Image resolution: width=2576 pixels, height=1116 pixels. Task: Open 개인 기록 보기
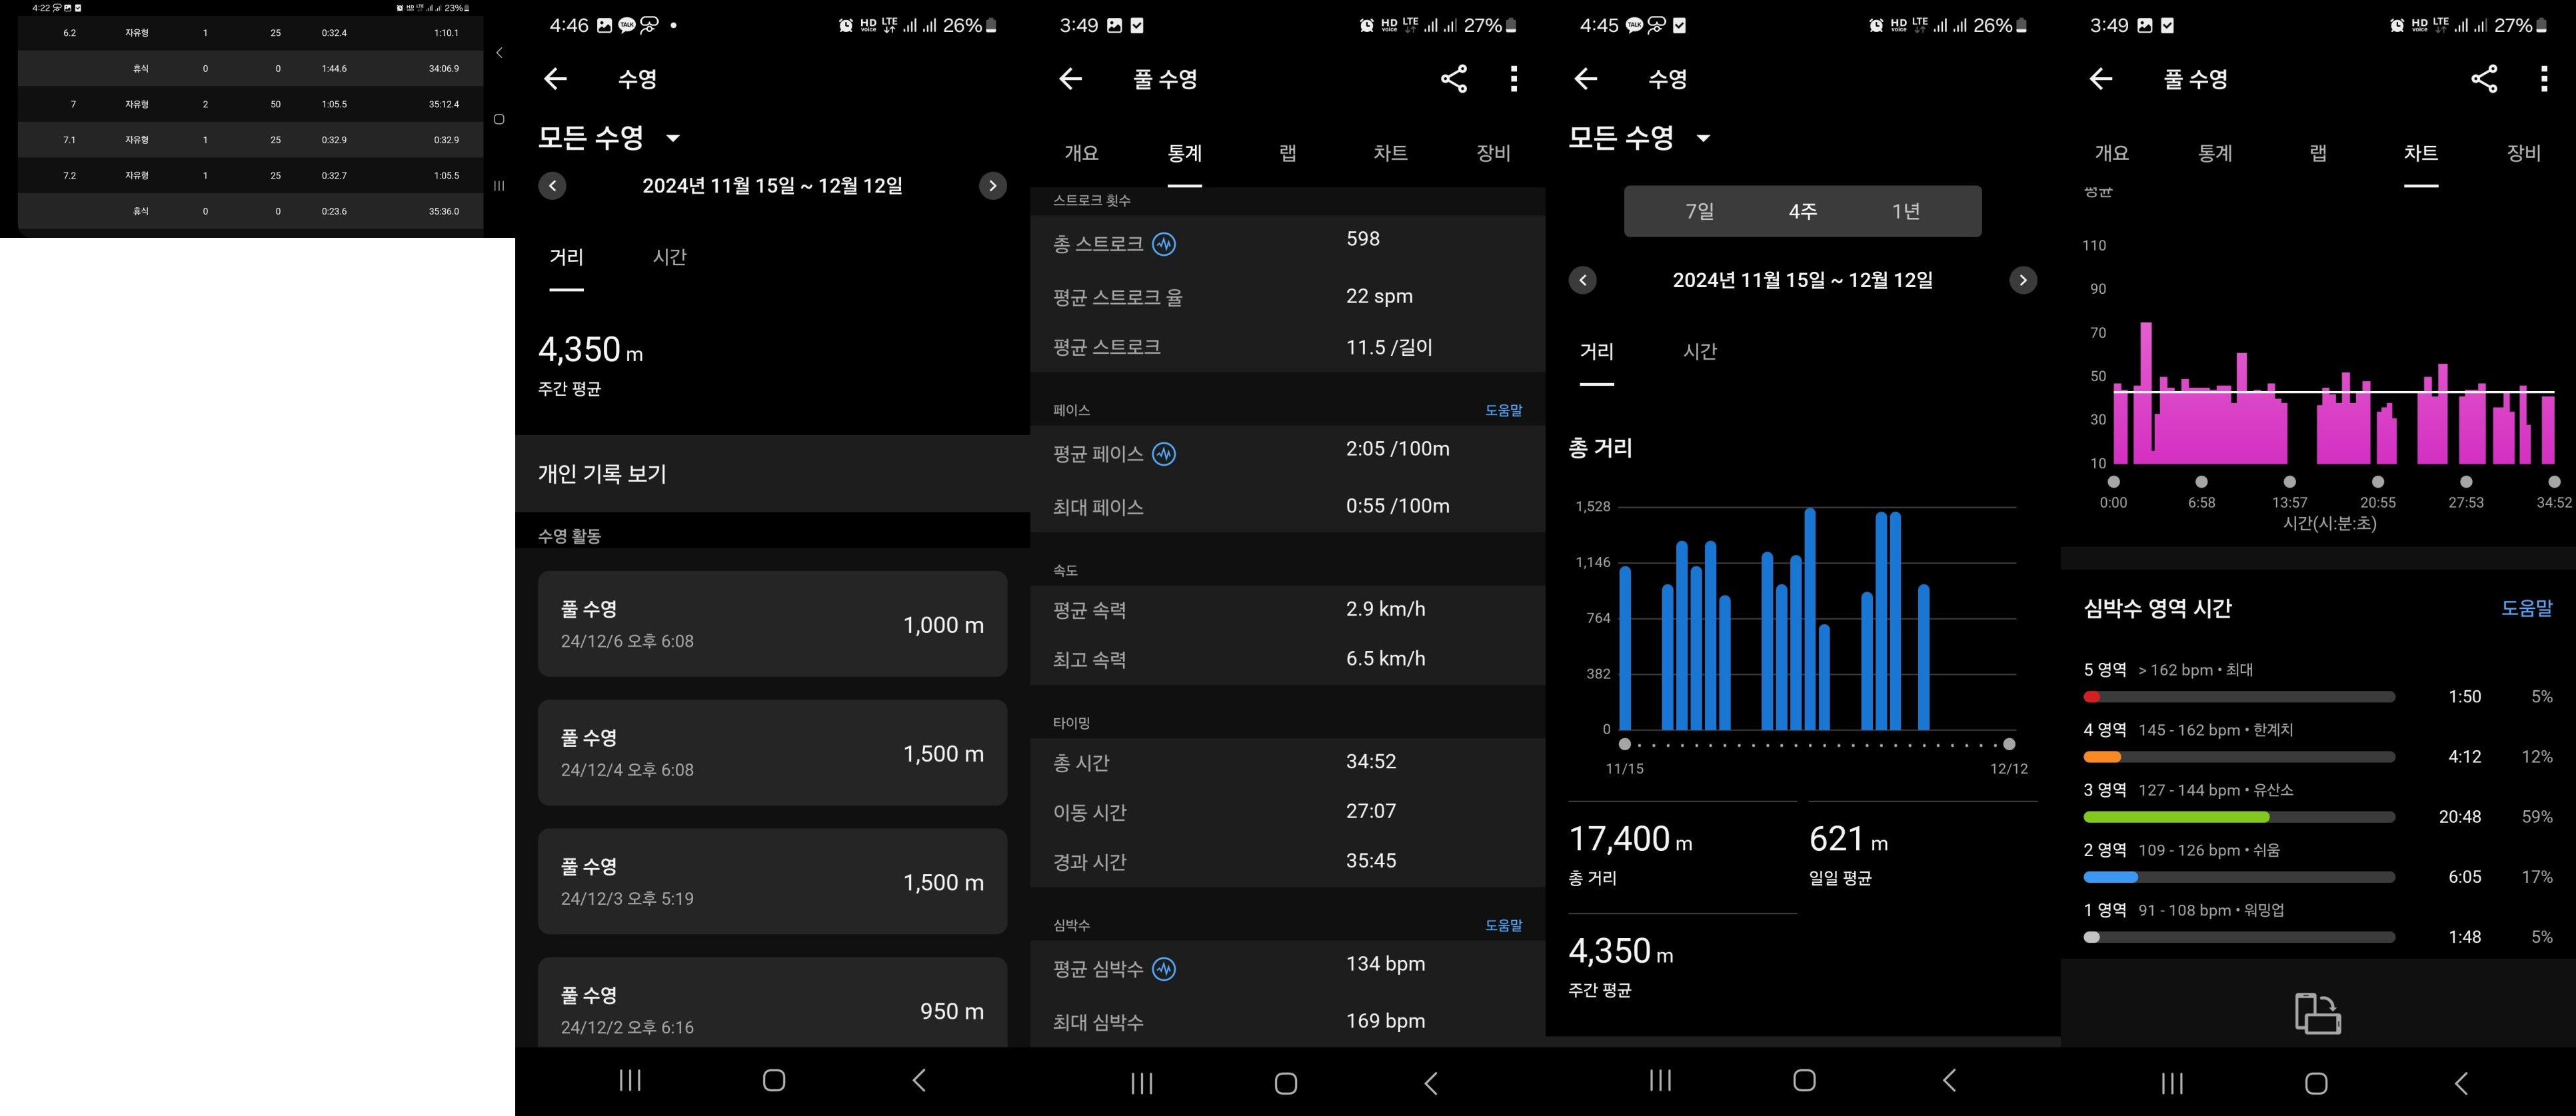773,474
